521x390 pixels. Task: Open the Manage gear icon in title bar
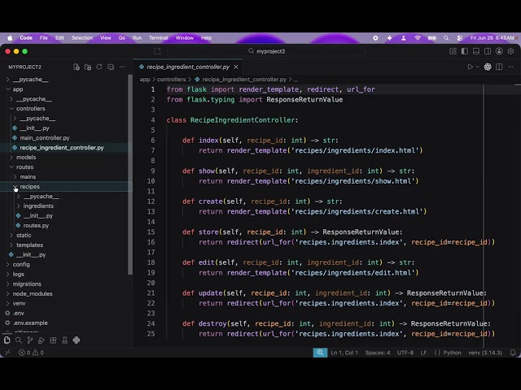[x=510, y=51]
